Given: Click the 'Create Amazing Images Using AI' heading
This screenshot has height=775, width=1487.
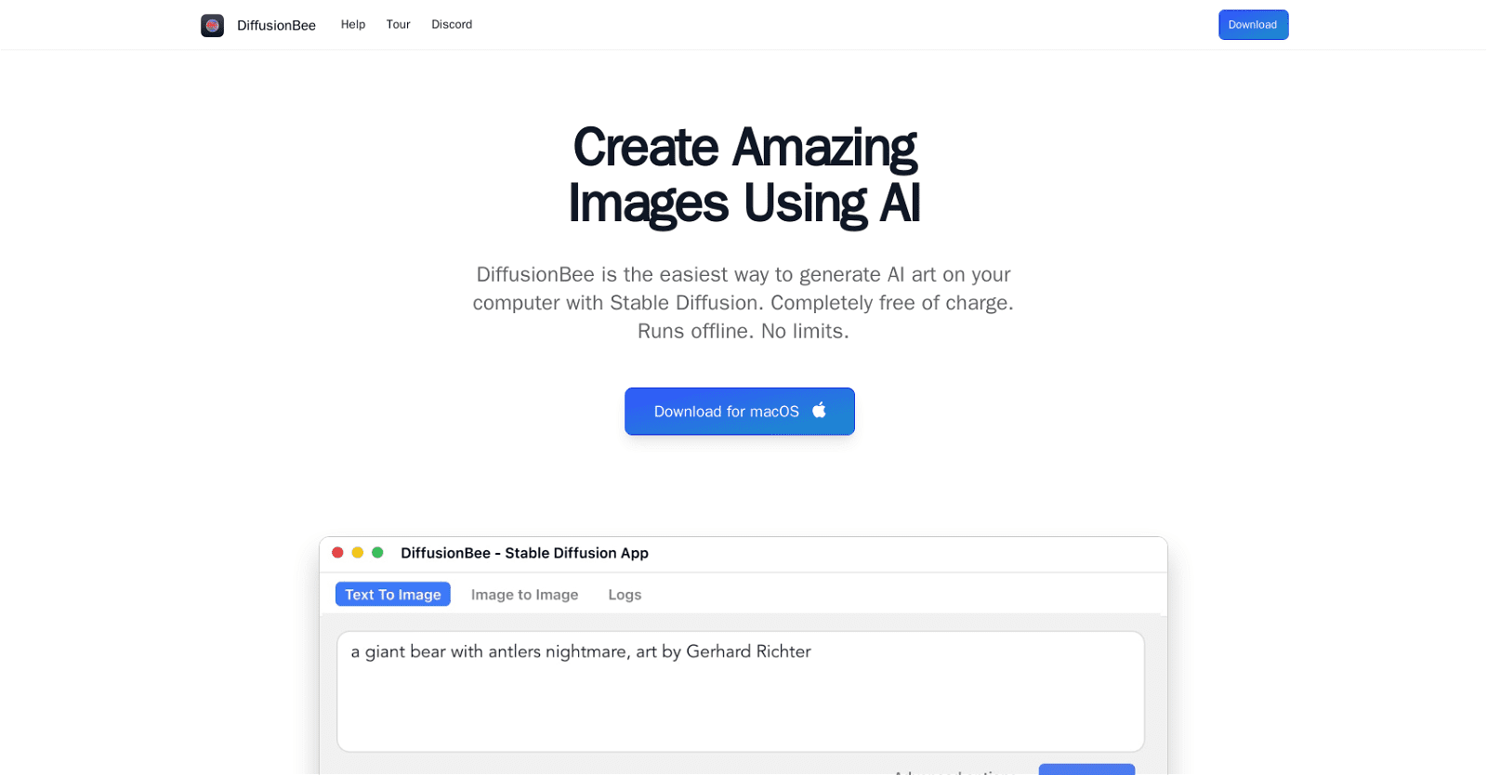Looking at the screenshot, I should coord(743,175).
